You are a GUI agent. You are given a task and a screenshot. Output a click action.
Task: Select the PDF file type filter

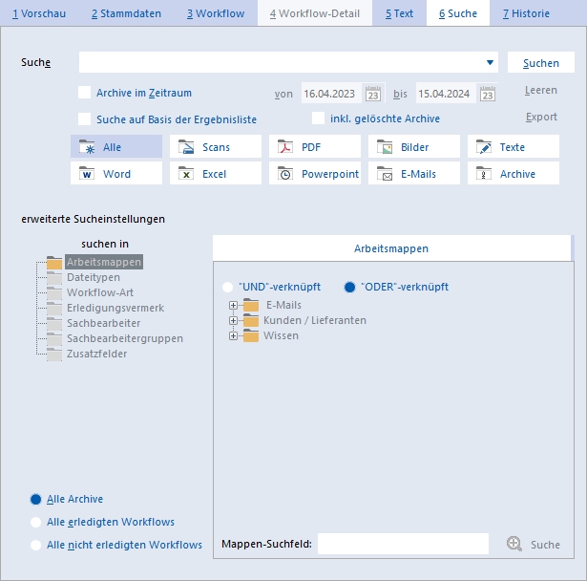click(315, 146)
